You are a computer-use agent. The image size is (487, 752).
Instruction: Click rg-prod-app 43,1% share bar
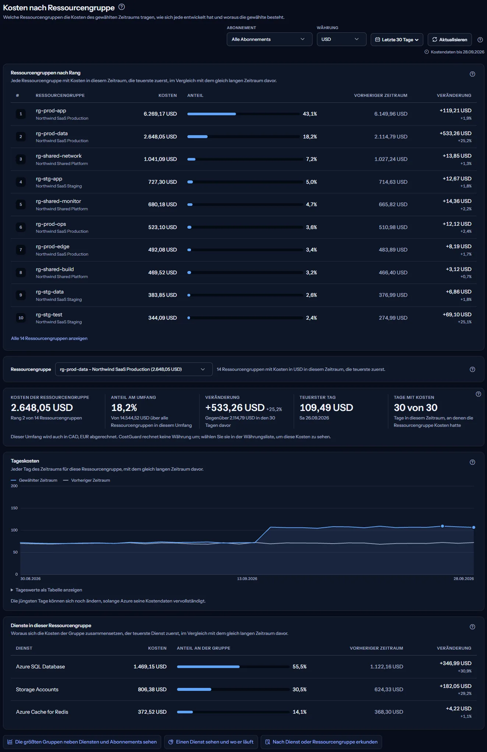(x=243, y=114)
